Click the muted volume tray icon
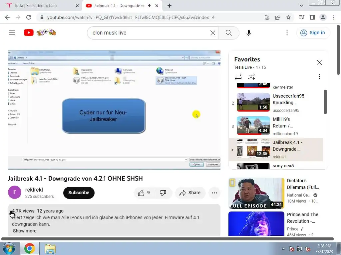Screen dimensions: 341x255 pos(307,249)
